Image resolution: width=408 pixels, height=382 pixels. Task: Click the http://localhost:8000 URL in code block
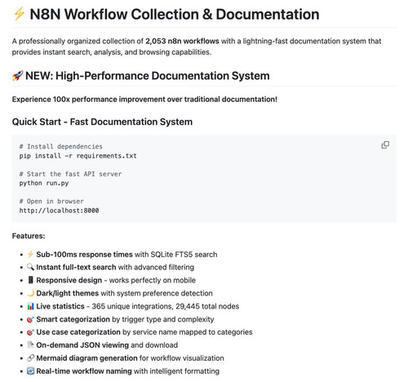[59, 211]
